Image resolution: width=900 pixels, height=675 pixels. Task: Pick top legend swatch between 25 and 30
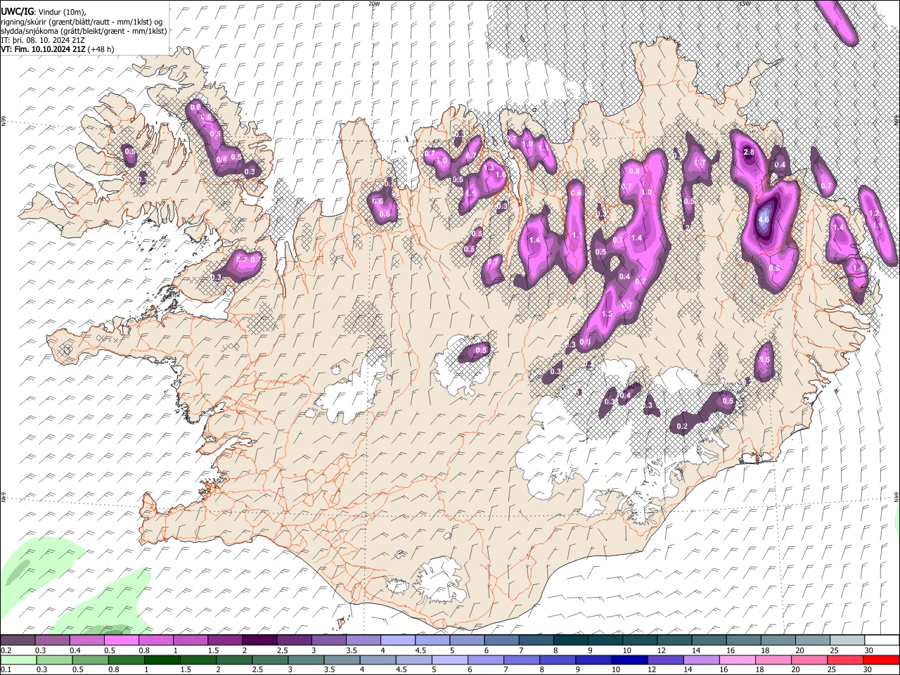(847, 640)
